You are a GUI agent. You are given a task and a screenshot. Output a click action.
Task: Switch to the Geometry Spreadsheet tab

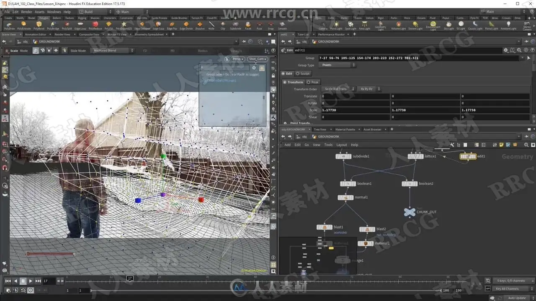(x=149, y=34)
